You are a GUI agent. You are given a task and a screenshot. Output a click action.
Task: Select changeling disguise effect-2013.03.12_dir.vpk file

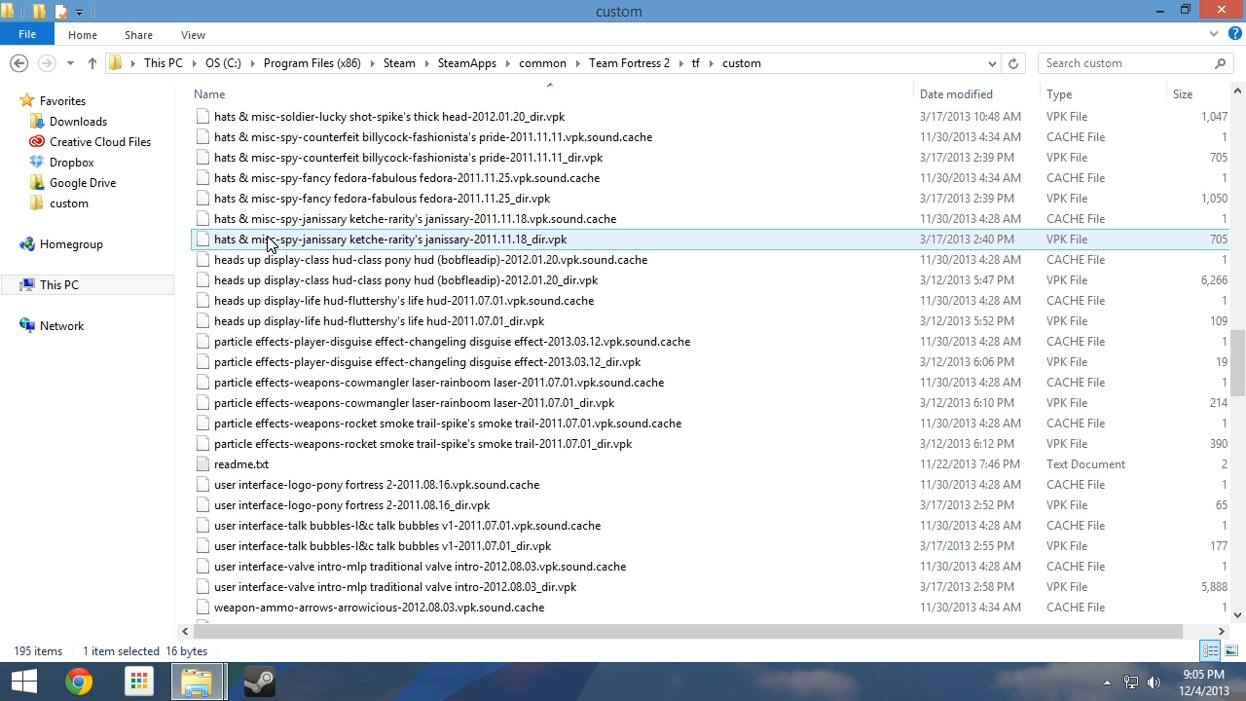click(427, 362)
